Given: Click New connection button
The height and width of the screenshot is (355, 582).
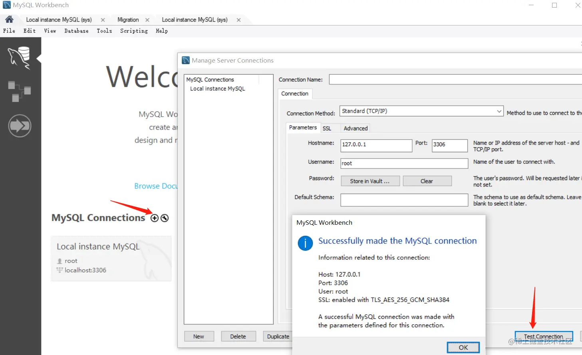Looking at the screenshot, I should point(199,336).
